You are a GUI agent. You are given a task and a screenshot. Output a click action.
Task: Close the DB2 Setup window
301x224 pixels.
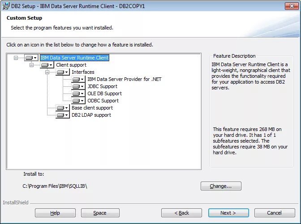[x=292, y=6]
